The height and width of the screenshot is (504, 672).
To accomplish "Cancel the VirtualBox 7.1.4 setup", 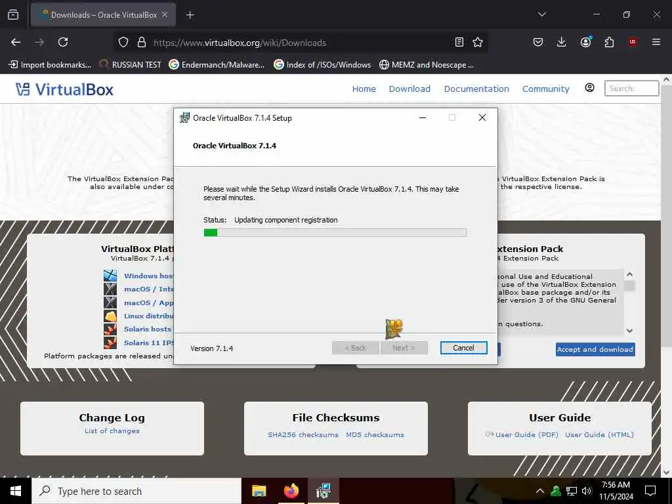I will 464,348.
